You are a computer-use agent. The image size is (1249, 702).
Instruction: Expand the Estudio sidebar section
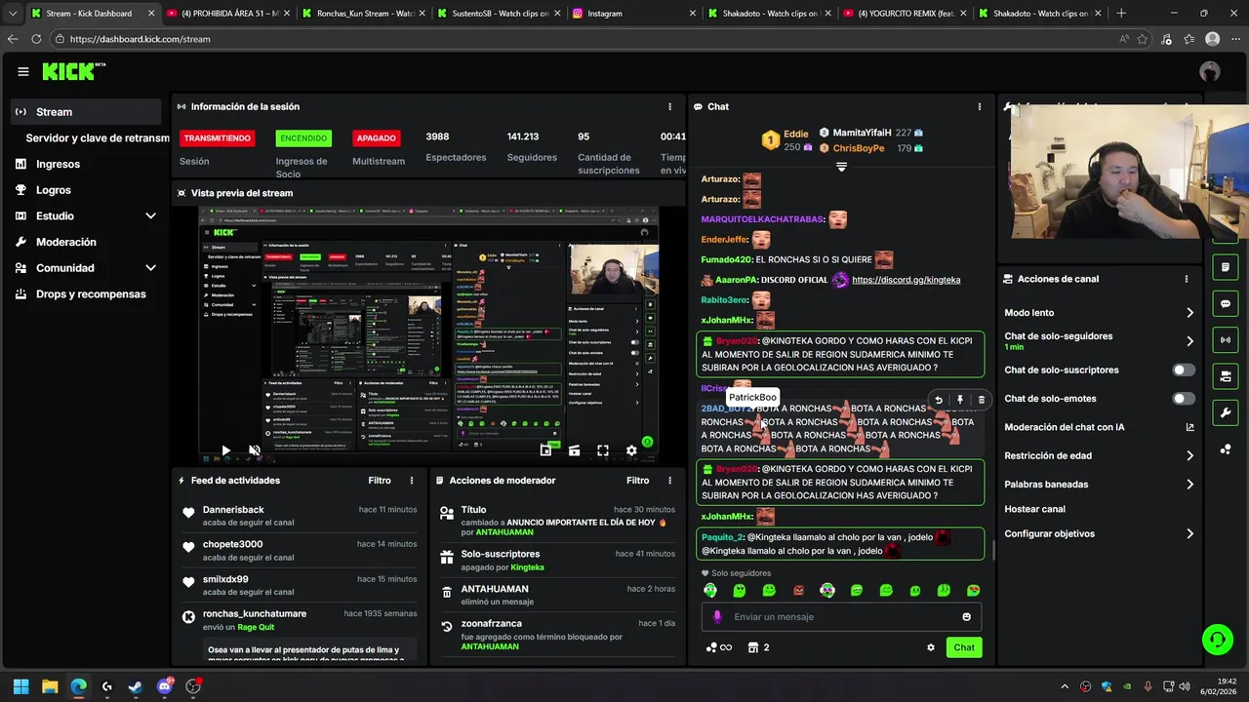(150, 216)
